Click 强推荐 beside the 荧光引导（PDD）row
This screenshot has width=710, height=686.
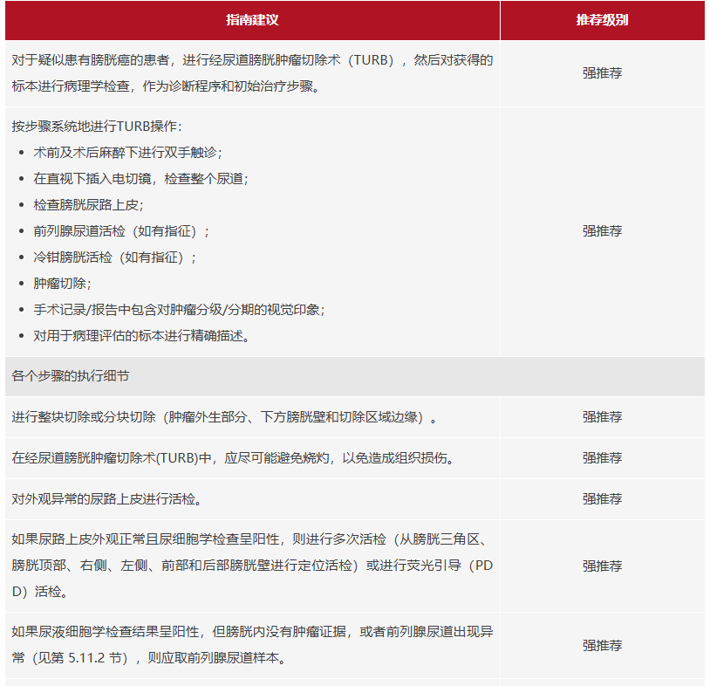[x=602, y=566]
